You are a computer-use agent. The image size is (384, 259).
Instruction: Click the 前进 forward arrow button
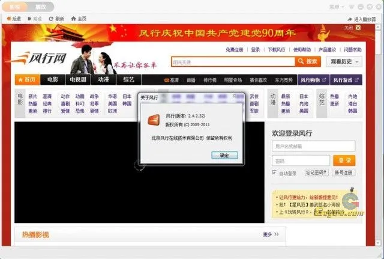tap(35, 19)
